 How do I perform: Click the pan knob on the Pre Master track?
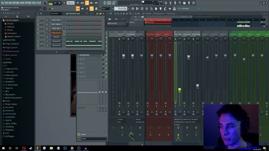point(132,39)
